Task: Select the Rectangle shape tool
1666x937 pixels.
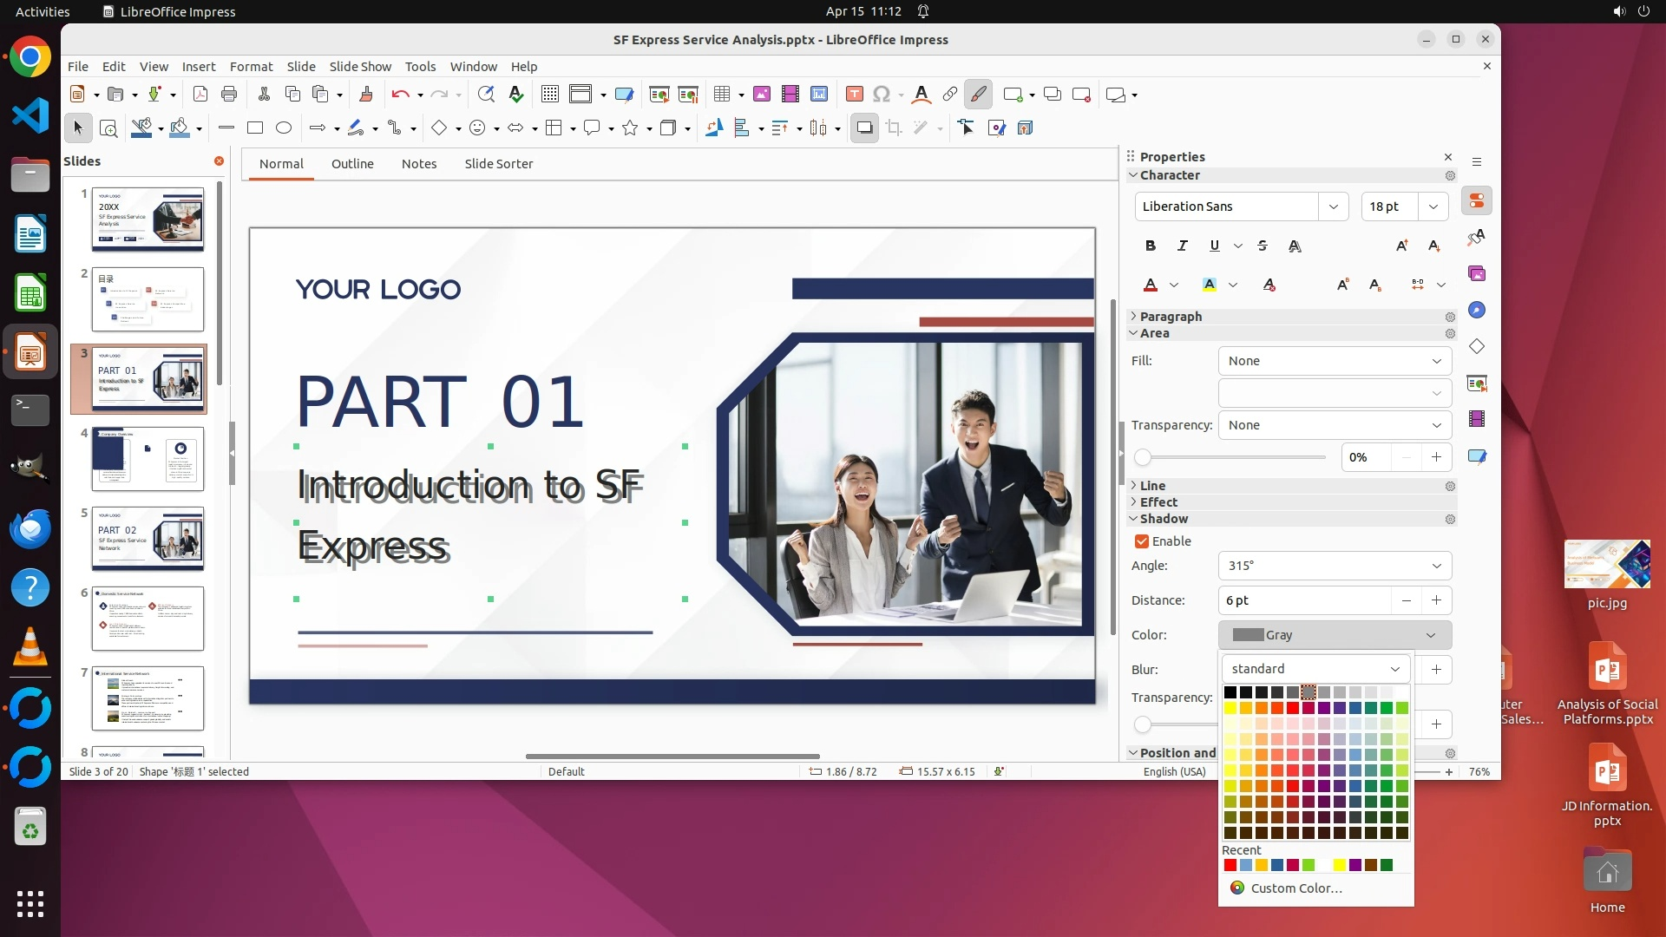Action: (x=255, y=128)
